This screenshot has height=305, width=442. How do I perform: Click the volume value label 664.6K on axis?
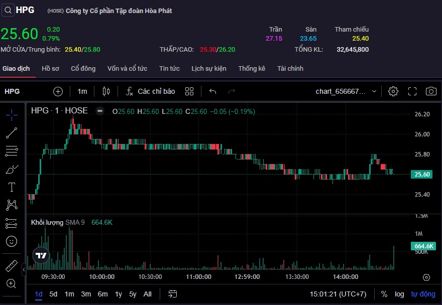[423, 246]
